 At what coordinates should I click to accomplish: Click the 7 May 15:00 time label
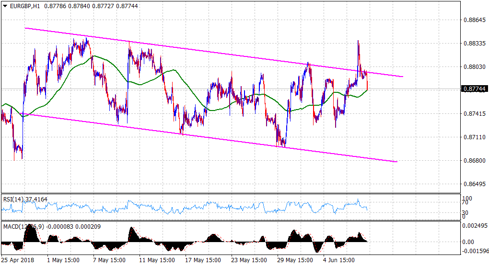click(109, 261)
